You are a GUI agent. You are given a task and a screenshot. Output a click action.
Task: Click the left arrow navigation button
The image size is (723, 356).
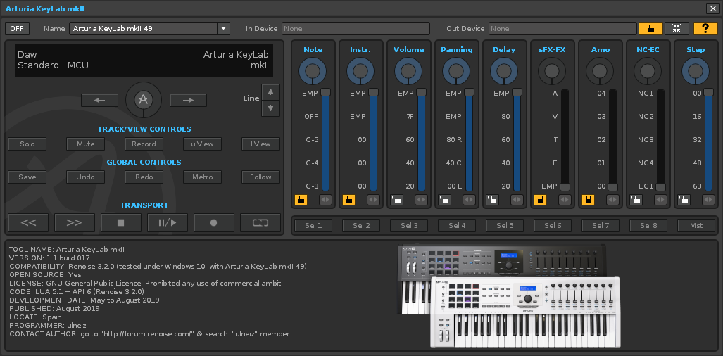[99, 100]
